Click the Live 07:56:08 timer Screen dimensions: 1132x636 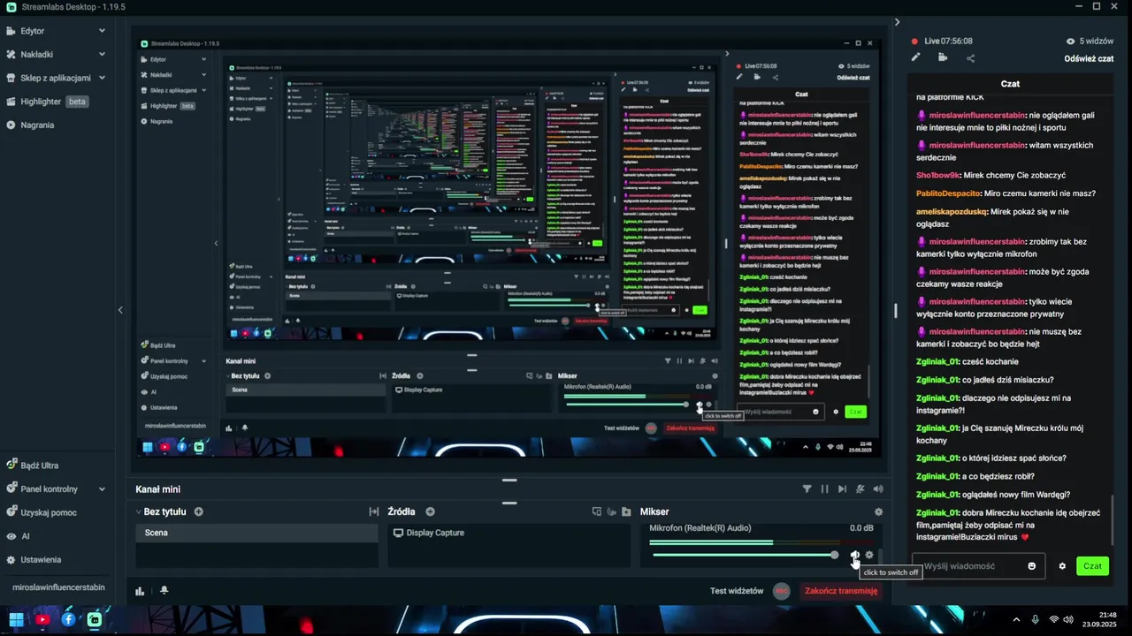click(948, 42)
